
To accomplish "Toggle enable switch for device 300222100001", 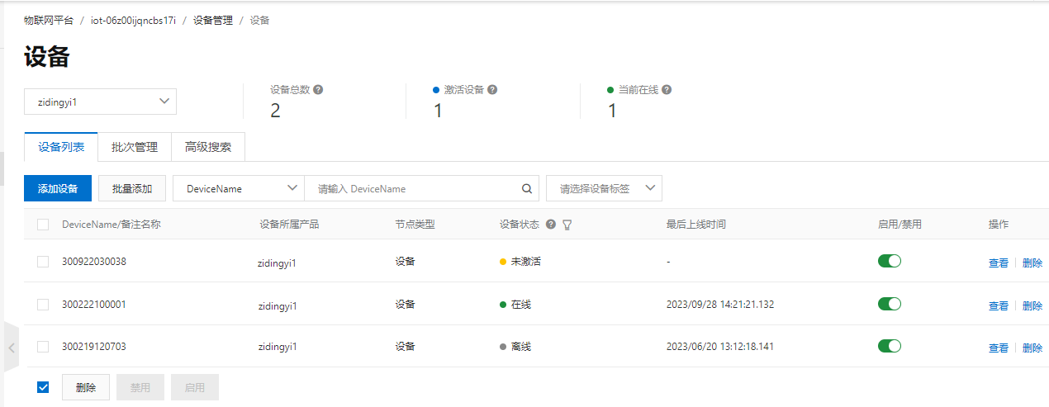I will (889, 304).
